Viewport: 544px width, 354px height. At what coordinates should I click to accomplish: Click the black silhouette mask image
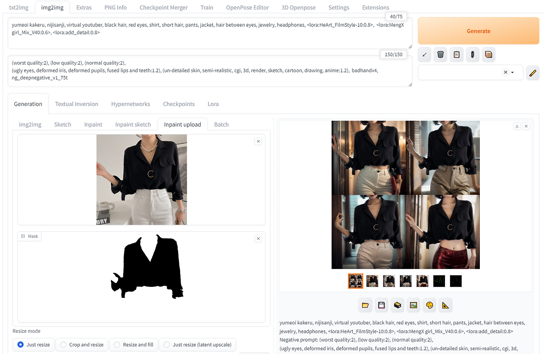point(147,266)
